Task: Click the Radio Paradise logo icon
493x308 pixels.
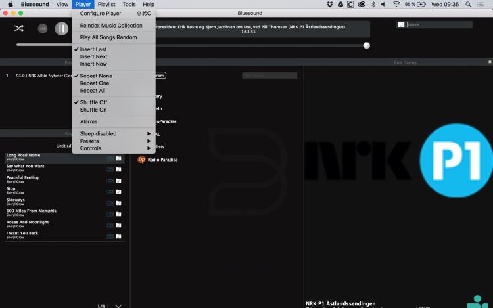Action: pyautogui.click(x=141, y=160)
